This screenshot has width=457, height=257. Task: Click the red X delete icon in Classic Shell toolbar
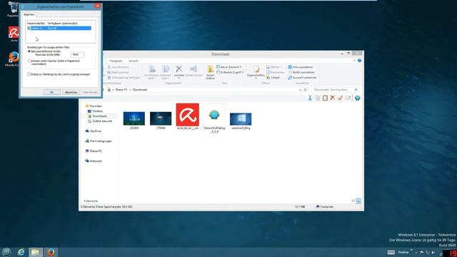333,99
